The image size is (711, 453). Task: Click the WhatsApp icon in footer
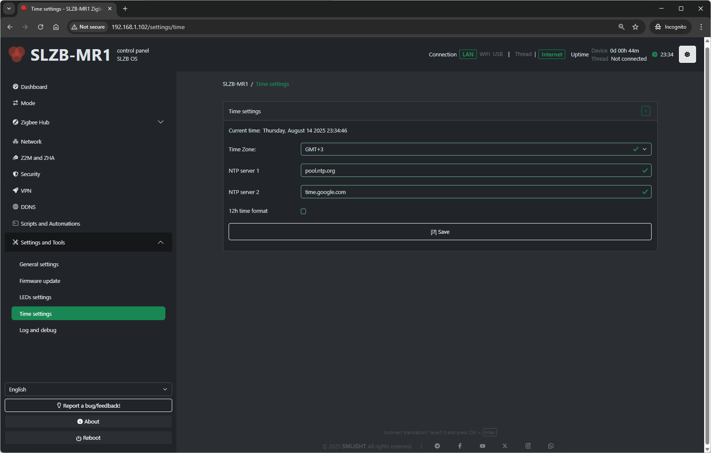(x=551, y=446)
